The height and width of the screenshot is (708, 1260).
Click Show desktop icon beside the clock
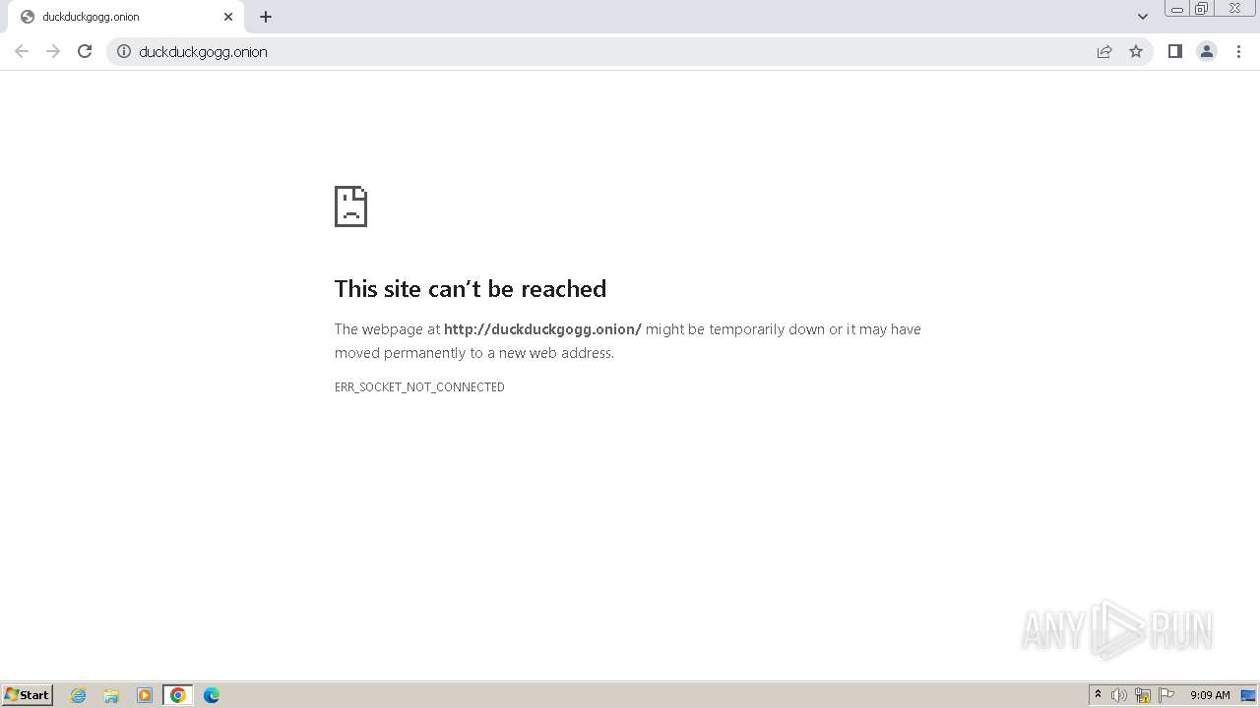tap(1248, 695)
